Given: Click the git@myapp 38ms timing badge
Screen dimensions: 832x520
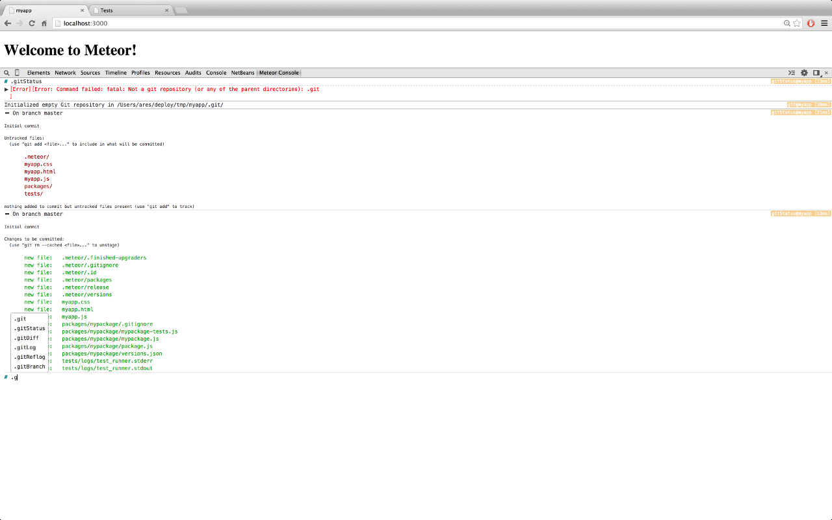Looking at the screenshot, I should pyautogui.click(x=809, y=104).
